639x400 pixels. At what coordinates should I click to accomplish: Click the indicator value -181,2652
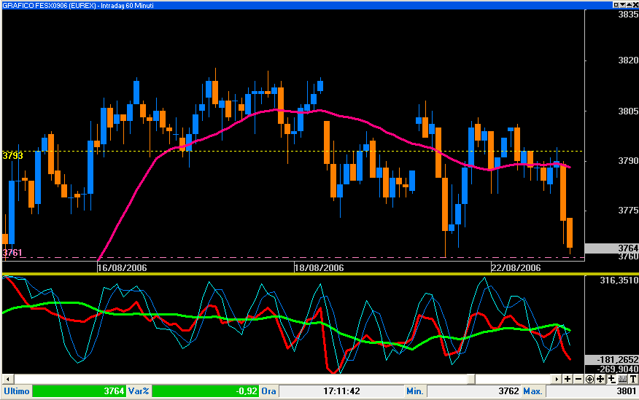click(617, 360)
